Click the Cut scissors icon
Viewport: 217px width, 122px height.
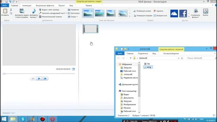[x=11, y=10]
